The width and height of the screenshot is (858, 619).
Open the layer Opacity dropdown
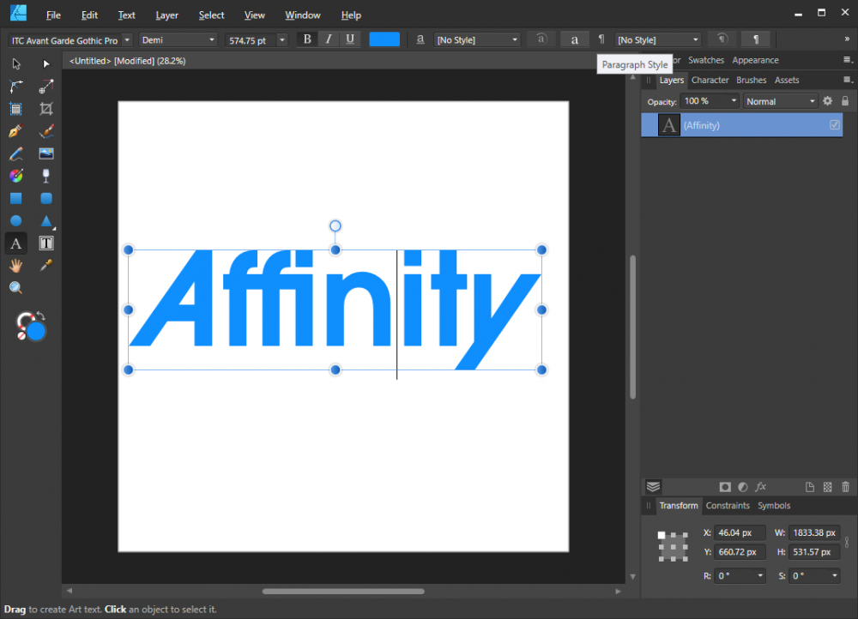click(x=734, y=101)
